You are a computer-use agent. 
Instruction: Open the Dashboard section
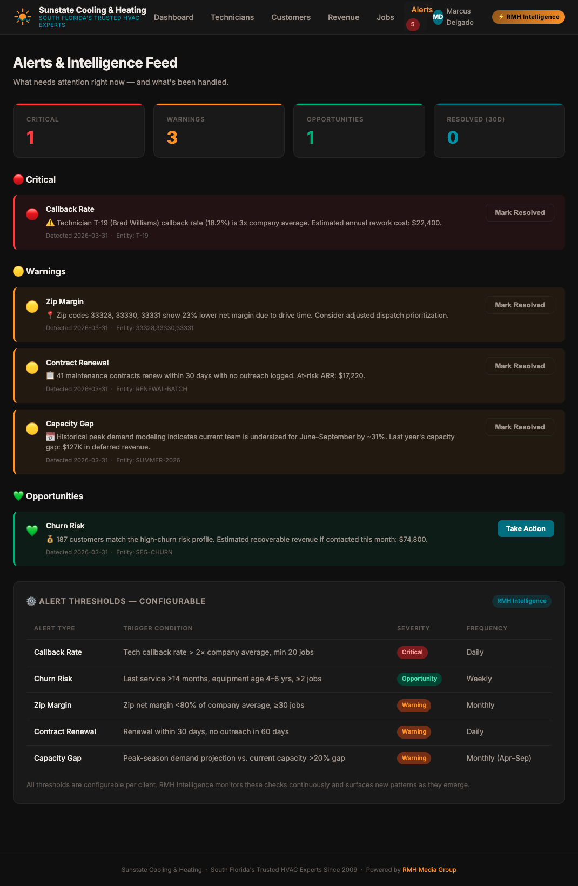173,17
